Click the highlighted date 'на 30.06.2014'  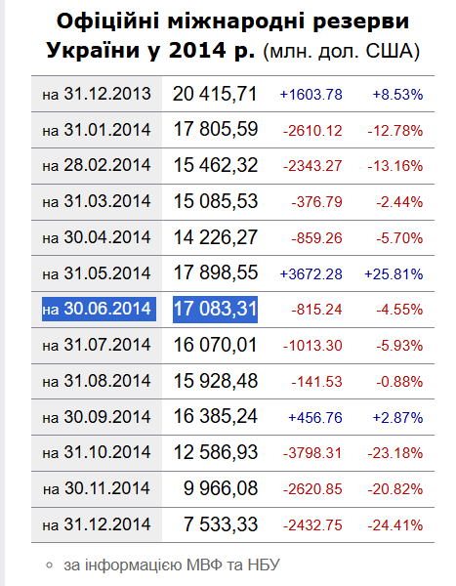point(99,309)
